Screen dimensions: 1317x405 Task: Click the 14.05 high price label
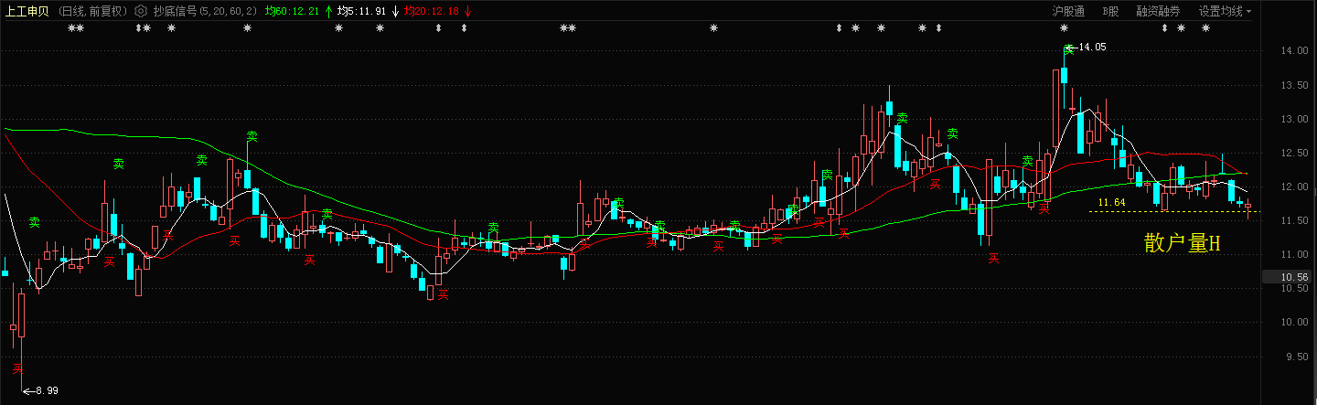click(x=1092, y=47)
